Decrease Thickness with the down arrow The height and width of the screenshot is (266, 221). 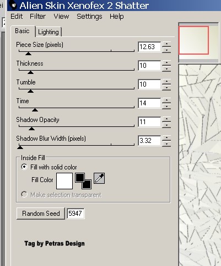click(x=166, y=69)
